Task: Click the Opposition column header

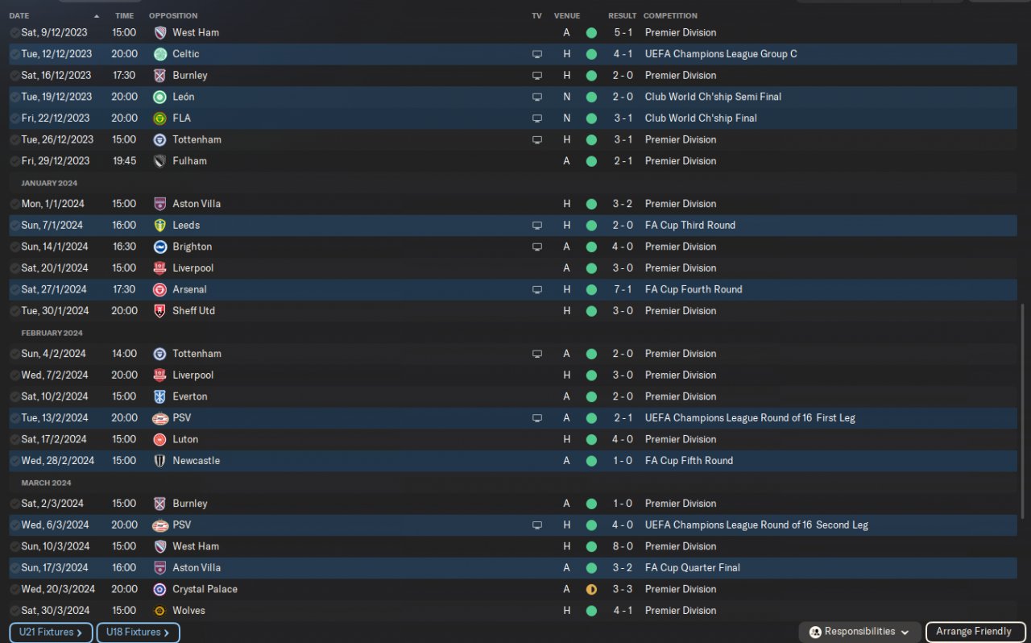Action: click(x=174, y=15)
